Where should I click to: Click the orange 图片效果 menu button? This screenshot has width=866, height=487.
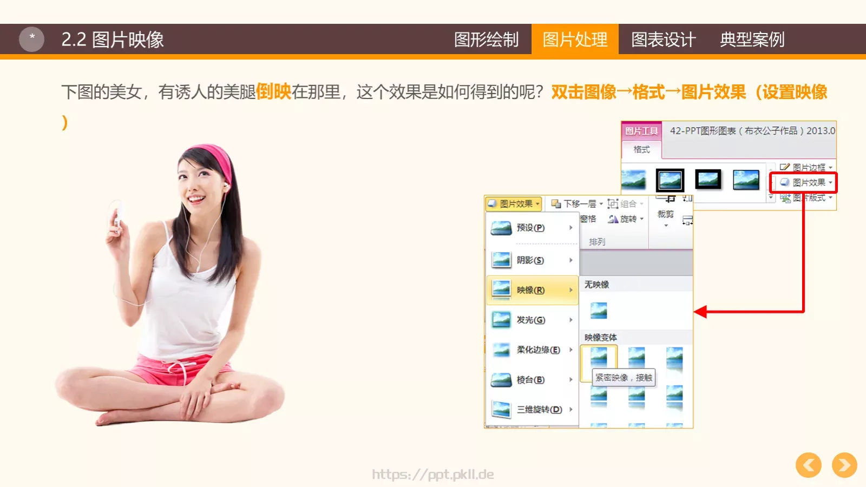click(513, 203)
